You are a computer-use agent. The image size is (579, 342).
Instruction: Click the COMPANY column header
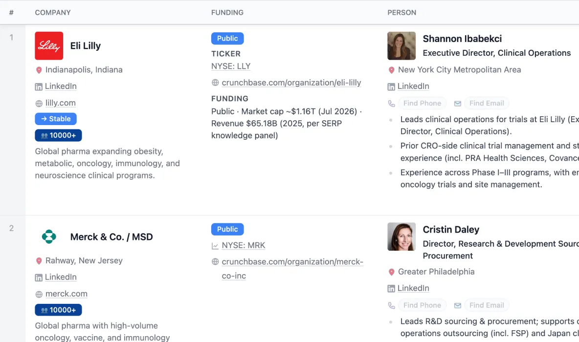(x=53, y=13)
